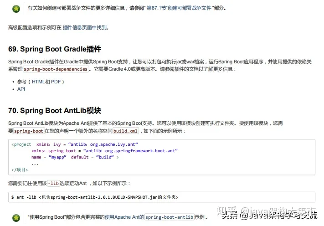Open the 插件信息页面中找到 link

85,27
